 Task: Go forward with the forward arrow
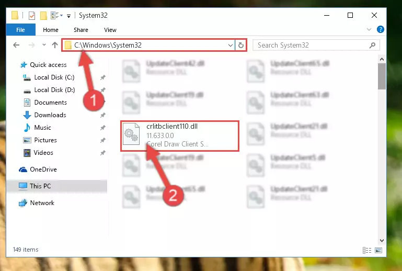coord(32,45)
